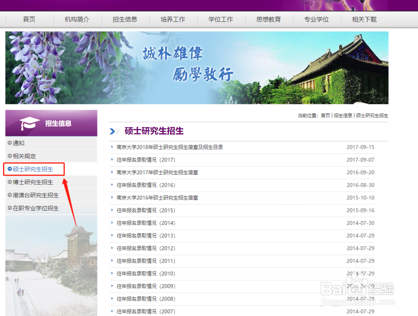Select 相关规定 in the sidebar

pyautogui.click(x=24, y=156)
